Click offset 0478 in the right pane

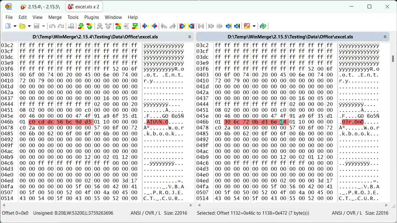pyautogui.click(x=202, y=128)
